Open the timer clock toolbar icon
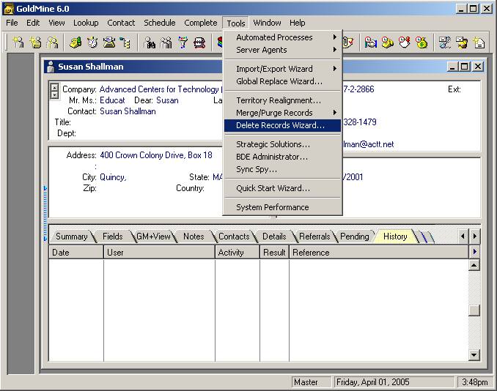Image resolution: width=497 pixels, height=391 pixels. point(92,42)
